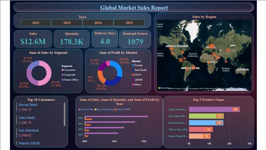Screen dimensions: 266x150
Task: Click the Sales $12.6M card
Action: (x=33, y=39)
